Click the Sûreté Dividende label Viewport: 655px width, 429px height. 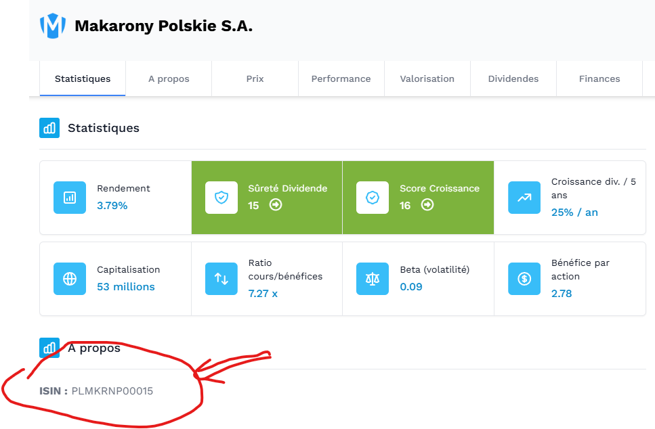pyautogui.click(x=288, y=188)
